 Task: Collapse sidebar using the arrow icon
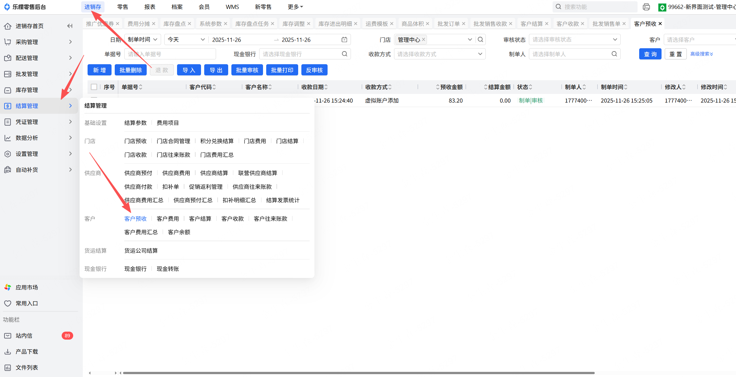tap(70, 26)
